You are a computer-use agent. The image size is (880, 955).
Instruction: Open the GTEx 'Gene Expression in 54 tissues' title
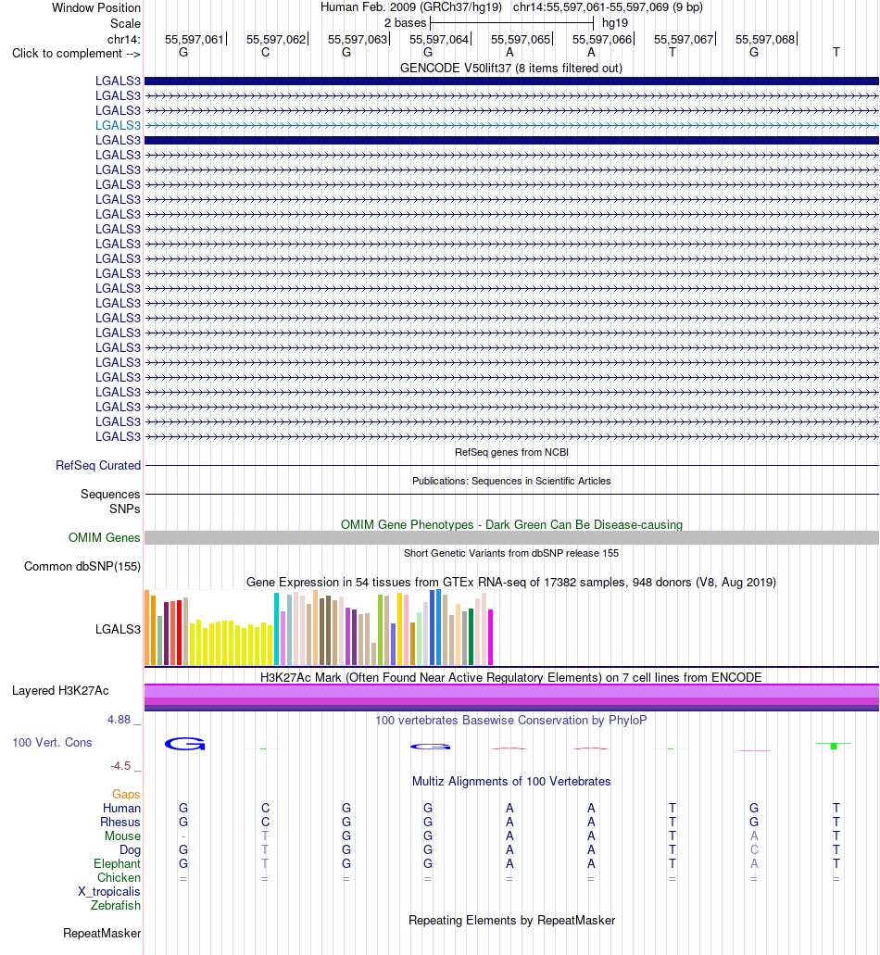click(511, 583)
